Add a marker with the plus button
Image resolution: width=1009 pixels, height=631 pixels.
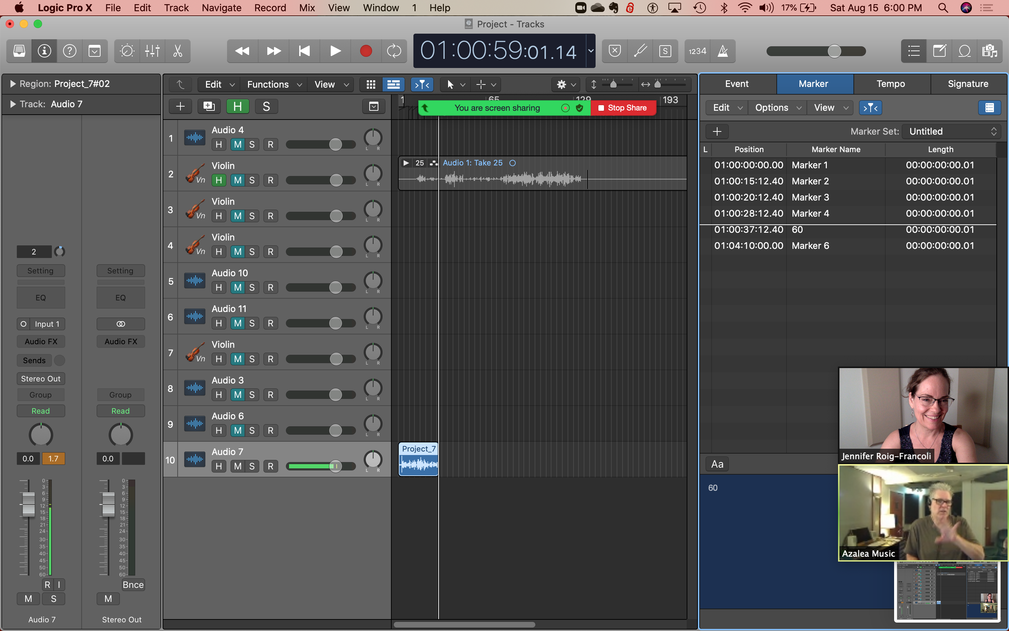click(x=717, y=131)
